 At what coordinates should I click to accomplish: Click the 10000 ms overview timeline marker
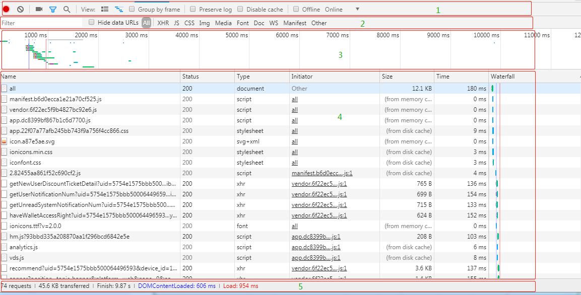[x=486, y=35]
